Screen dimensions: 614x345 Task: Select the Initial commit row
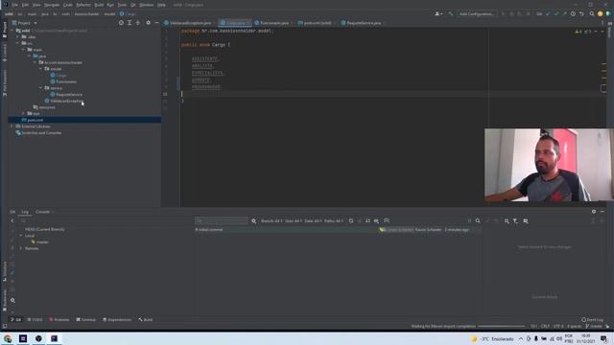(x=338, y=230)
